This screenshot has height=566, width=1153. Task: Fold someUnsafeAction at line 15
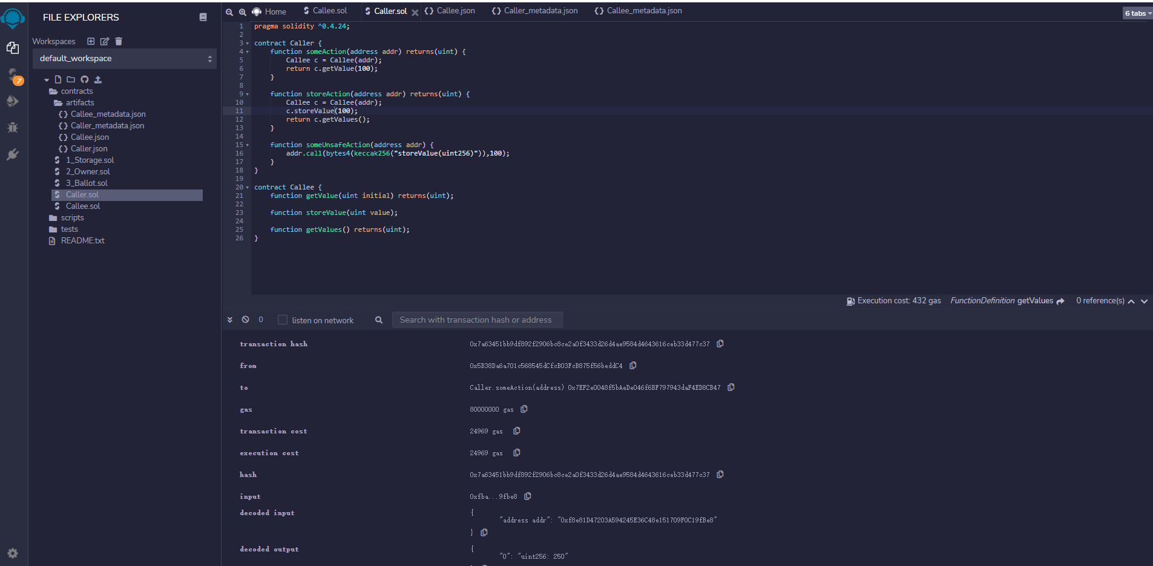tap(248, 145)
